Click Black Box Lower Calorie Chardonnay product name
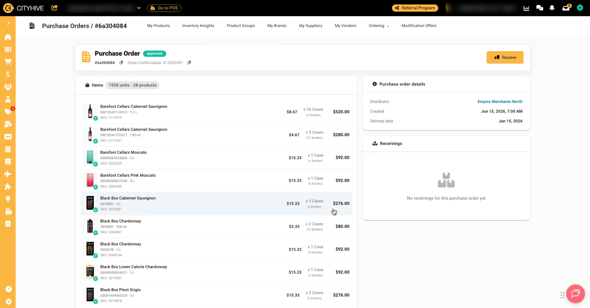The image size is (590, 308). (x=134, y=267)
